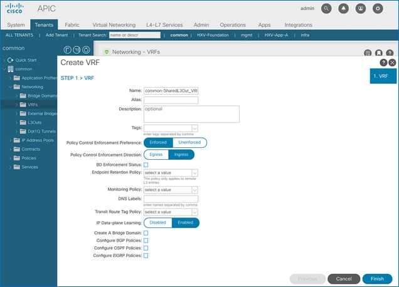Click the user profile monitor icon
The height and width of the screenshot is (287, 399).
361,9
